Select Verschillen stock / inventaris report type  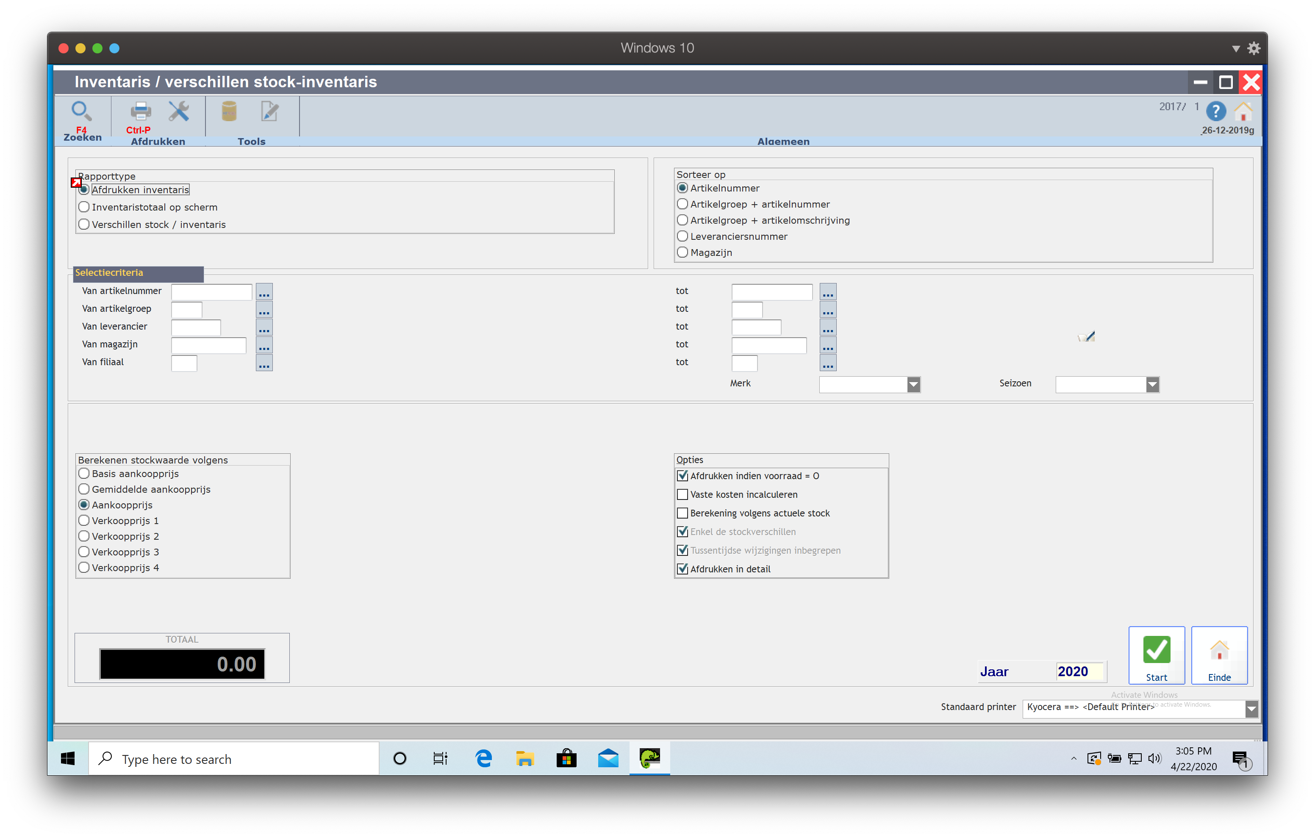84,225
